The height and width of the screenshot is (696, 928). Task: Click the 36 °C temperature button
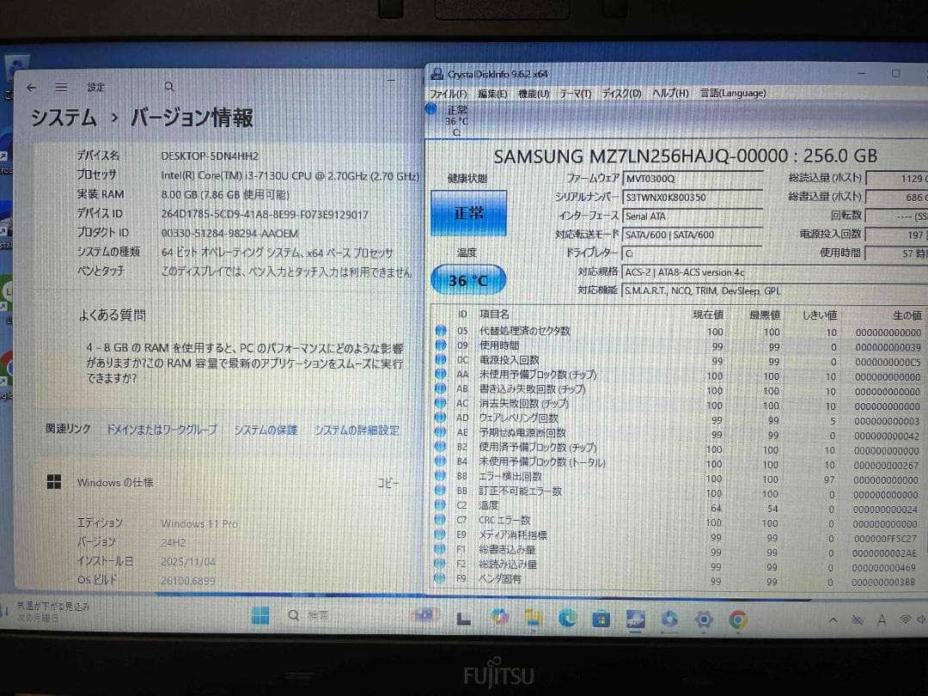pyautogui.click(x=468, y=280)
